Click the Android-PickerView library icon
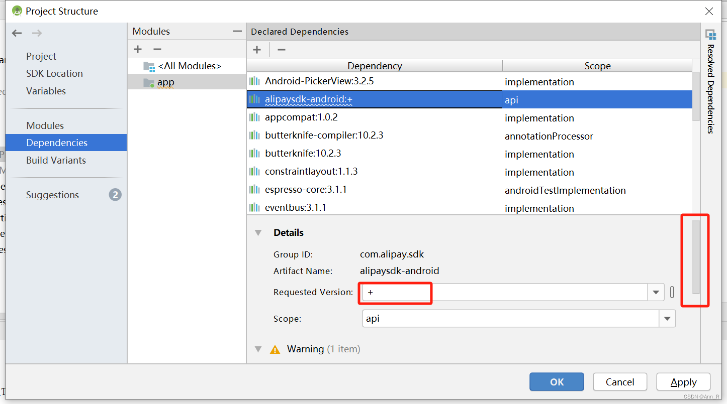727x404 pixels. coord(254,81)
